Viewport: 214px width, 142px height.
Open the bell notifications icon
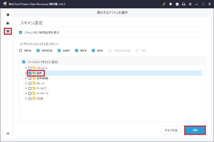pyautogui.click(x=170, y=4)
